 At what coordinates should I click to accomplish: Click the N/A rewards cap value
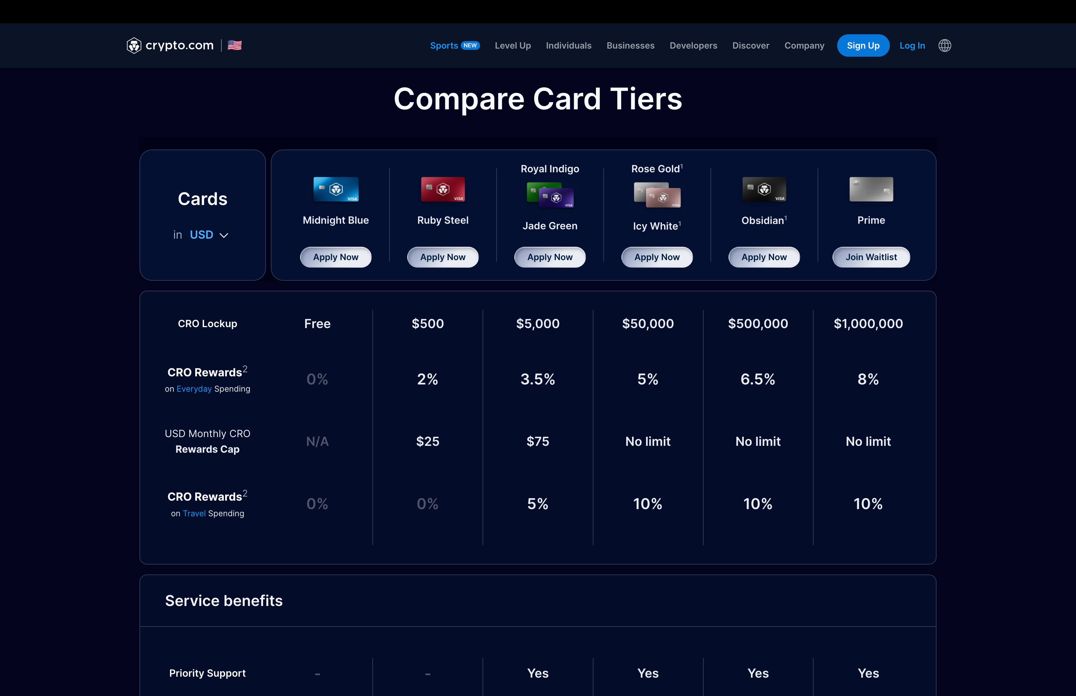[x=318, y=441]
